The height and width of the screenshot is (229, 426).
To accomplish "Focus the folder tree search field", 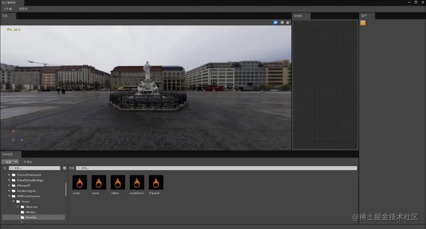I will click(x=34, y=168).
